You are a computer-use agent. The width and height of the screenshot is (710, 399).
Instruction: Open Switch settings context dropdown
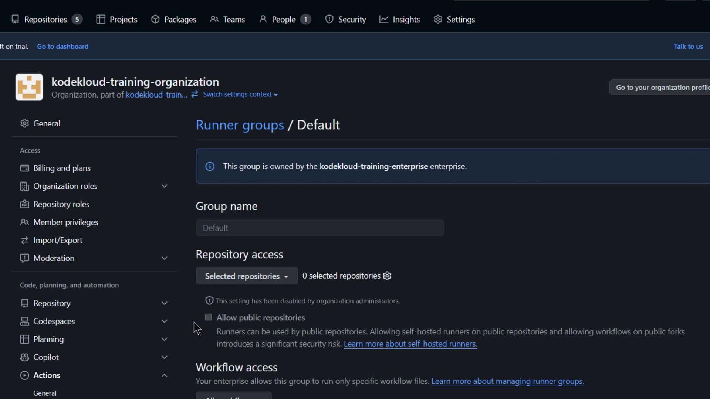240,95
